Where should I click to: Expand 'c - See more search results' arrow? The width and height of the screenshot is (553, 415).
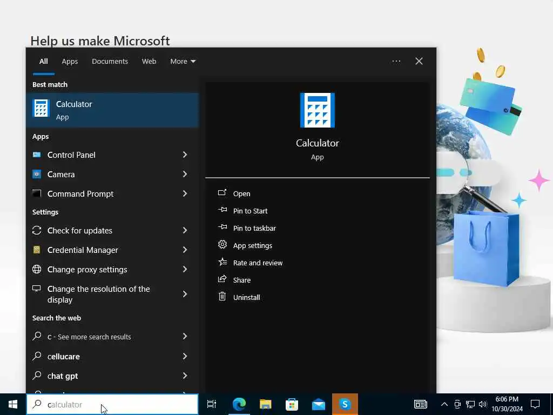pos(185,336)
